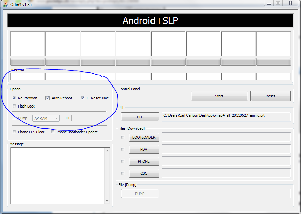Tick the checkbox beside BOOTLOADER
Viewport: 301px width, 214px height.
tap(123, 137)
